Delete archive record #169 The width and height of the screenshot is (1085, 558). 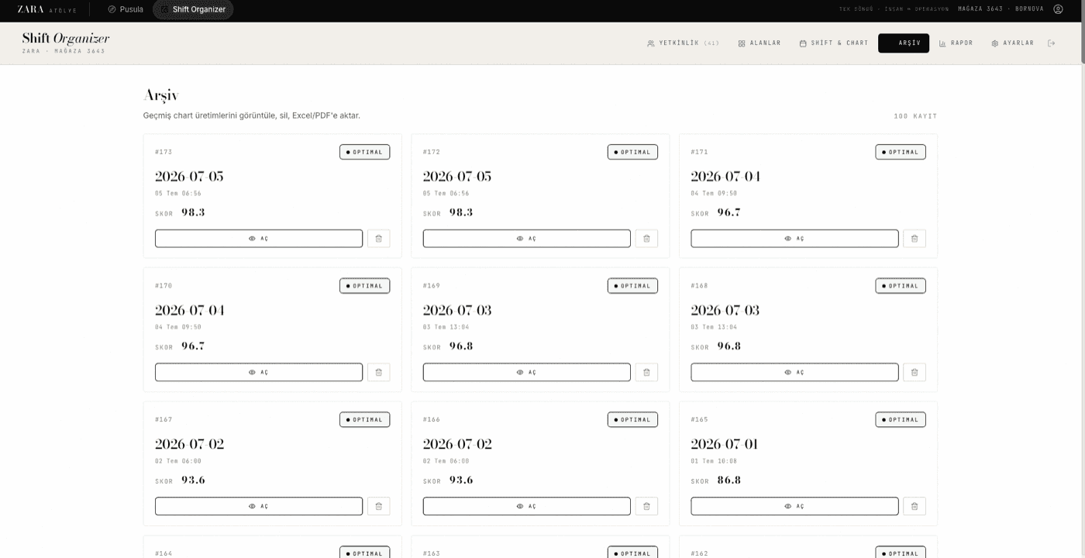pos(646,373)
